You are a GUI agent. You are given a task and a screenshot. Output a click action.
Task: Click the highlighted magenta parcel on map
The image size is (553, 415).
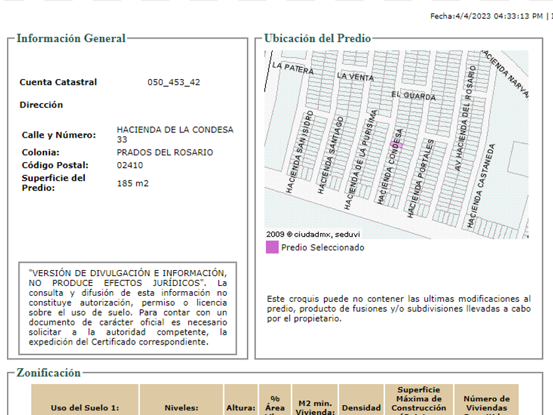tap(396, 144)
